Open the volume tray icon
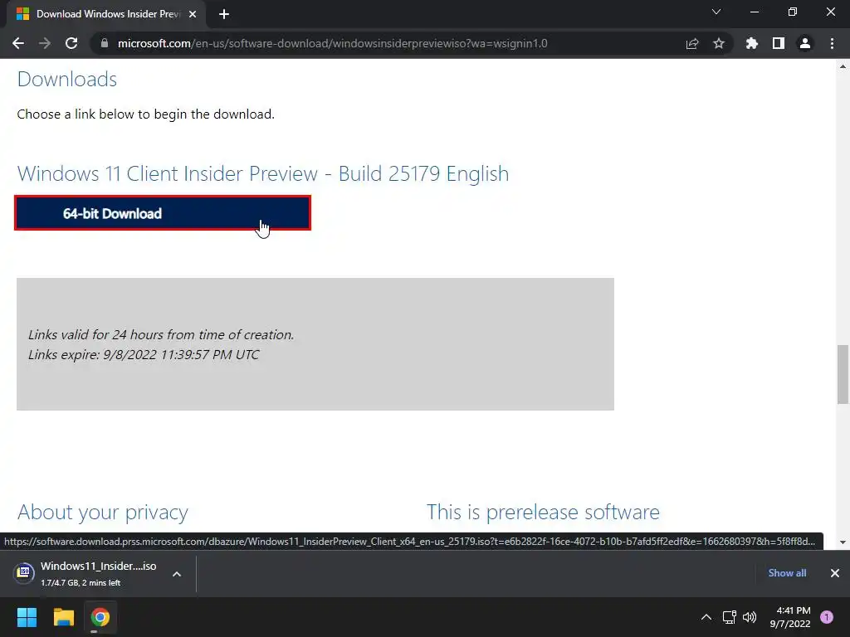Viewport: 850px width, 637px height. pos(750,617)
